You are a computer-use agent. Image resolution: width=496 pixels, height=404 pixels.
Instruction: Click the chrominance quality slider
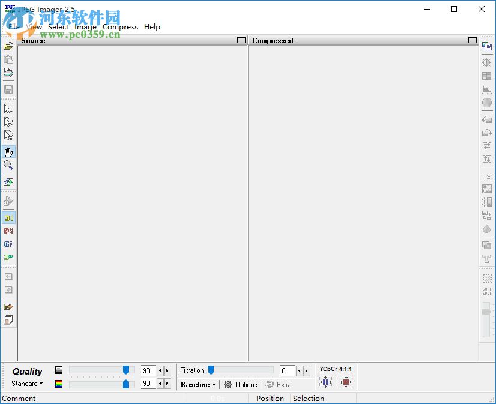[x=102, y=384]
